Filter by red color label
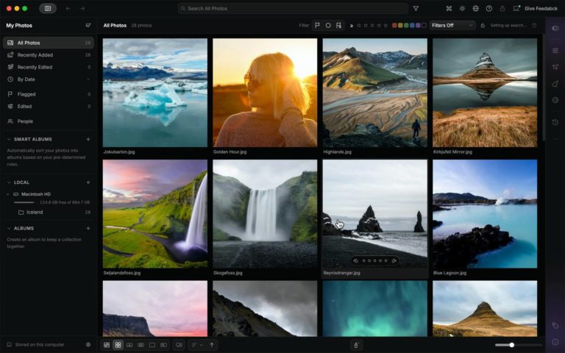 [x=394, y=25]
